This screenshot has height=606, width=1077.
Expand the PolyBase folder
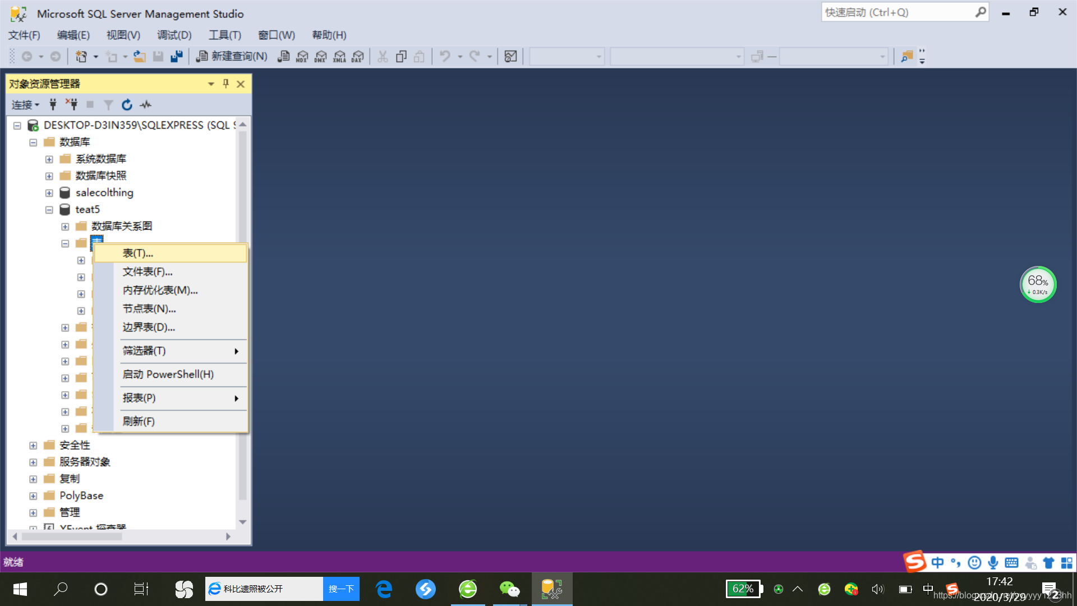point(33,496)
